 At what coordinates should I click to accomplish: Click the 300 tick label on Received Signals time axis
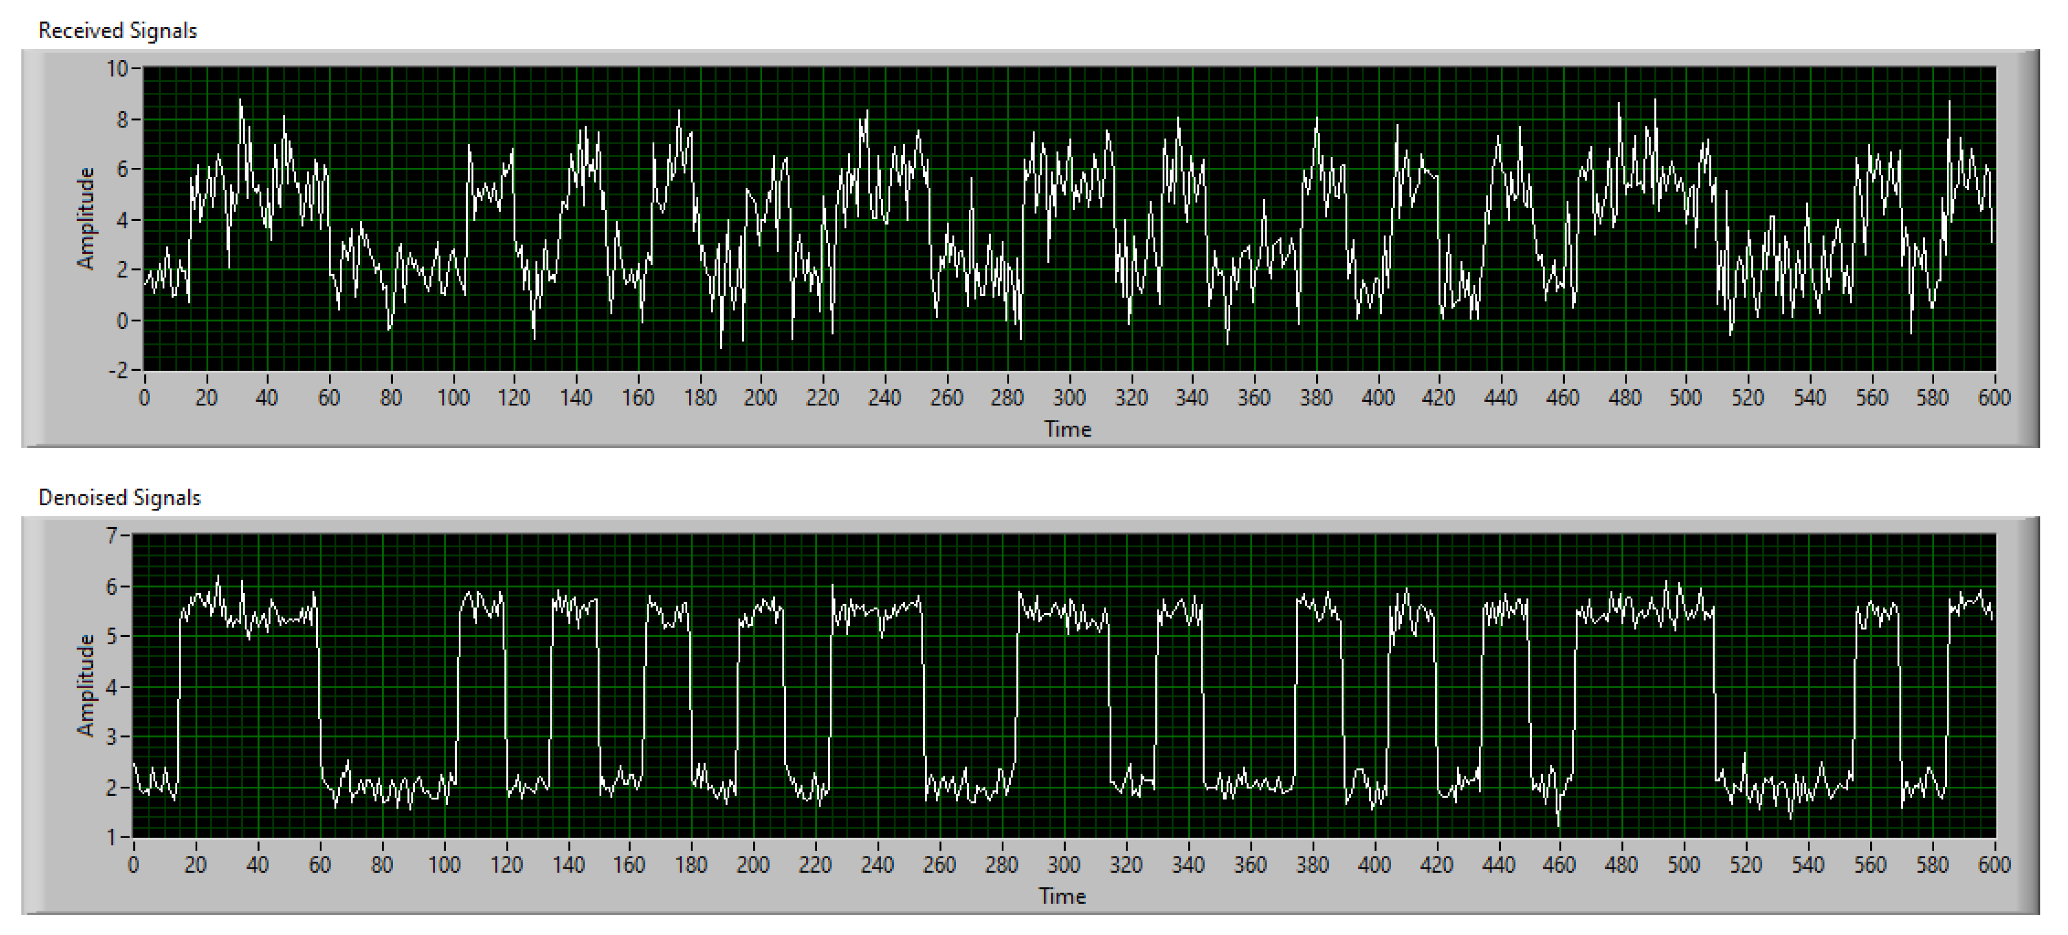(x=1069, y=398)
